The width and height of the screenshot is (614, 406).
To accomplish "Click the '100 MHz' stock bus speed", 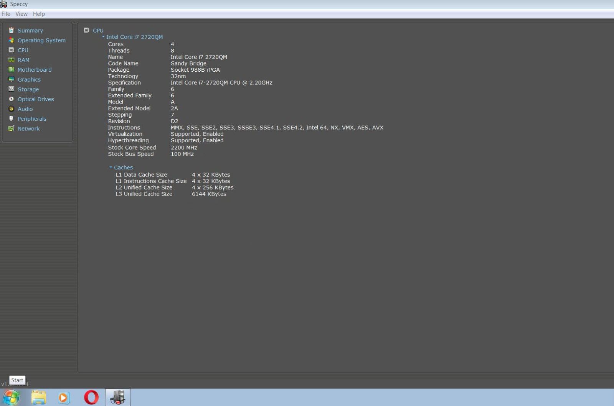I will point(182,154).
